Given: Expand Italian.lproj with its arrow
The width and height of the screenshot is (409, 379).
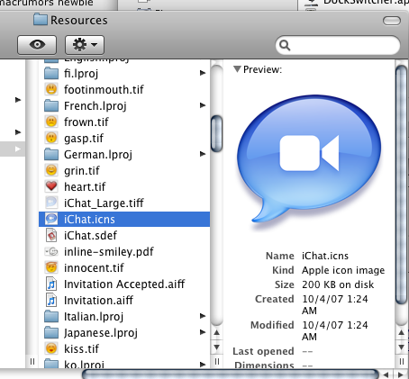Looking at the screenshot, I should coord(203,316).
